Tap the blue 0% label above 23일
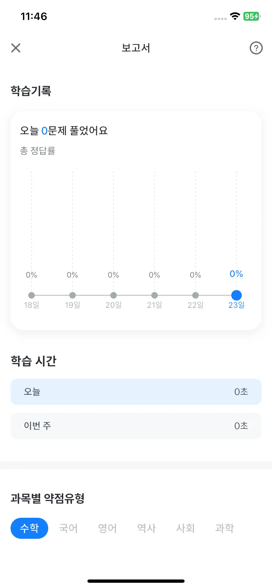The height and width of the screenshot is (588, 272). [x=237, y=274]
